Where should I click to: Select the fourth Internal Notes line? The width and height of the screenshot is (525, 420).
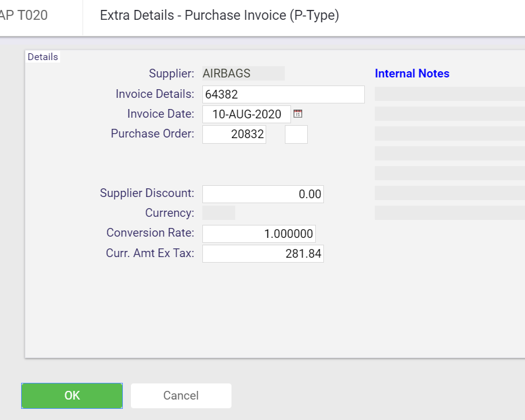click(x=450, y=154)
